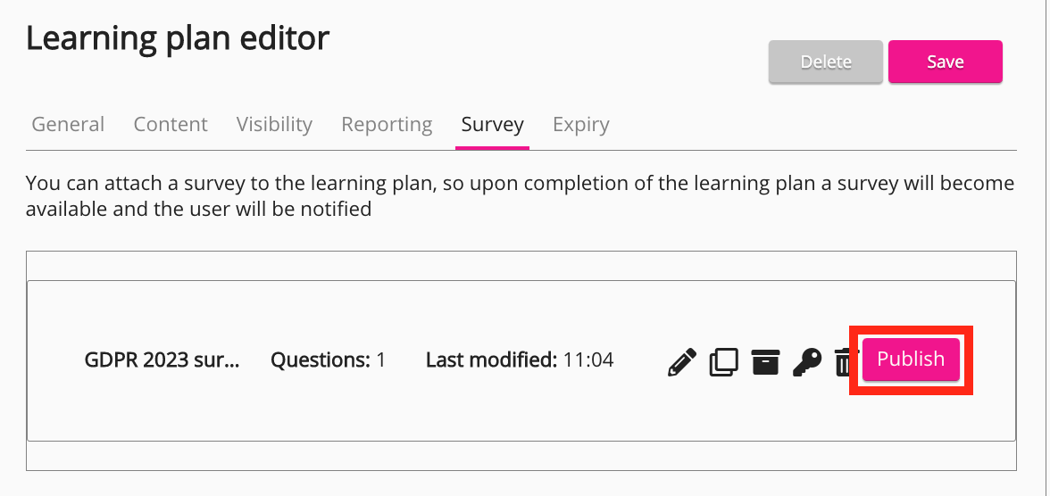Publish the GDPR 2023 survey
Image resolution: width=1050 pixels, height=496 pixels.
(x=910, y=359)
